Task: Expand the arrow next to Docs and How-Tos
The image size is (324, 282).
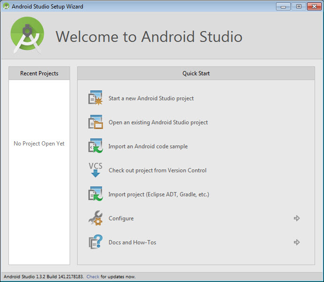Action: point(297,242)
